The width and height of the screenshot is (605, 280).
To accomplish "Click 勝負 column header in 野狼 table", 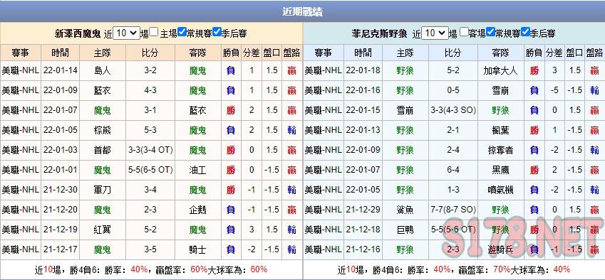I will coord(534,53).
